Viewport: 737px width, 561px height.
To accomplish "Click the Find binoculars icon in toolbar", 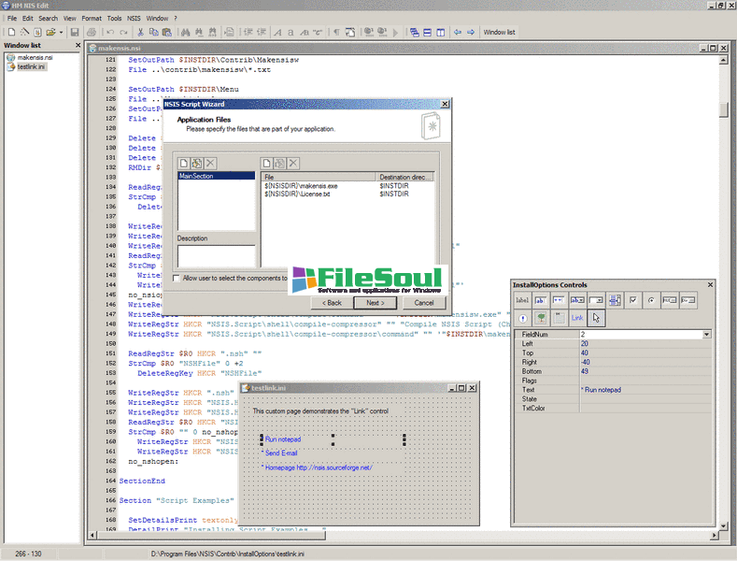I will coord(184,33).
